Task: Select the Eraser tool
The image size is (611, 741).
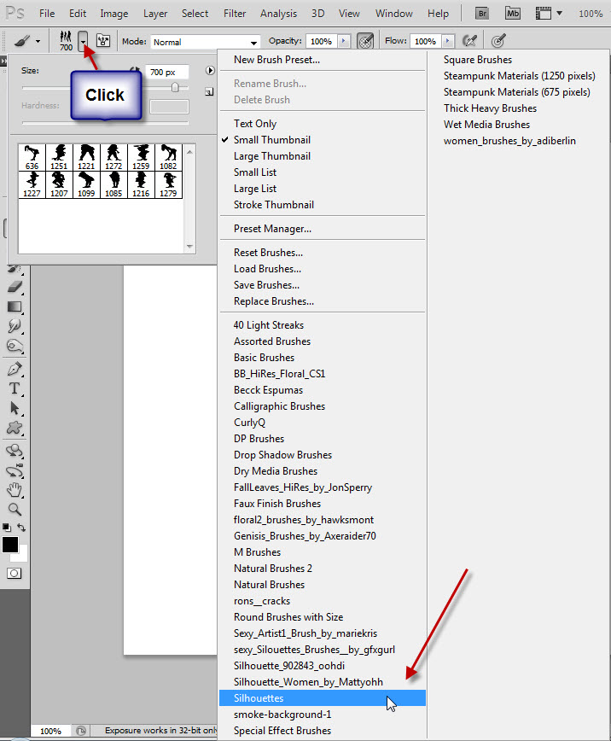Action: coord(15,286)
